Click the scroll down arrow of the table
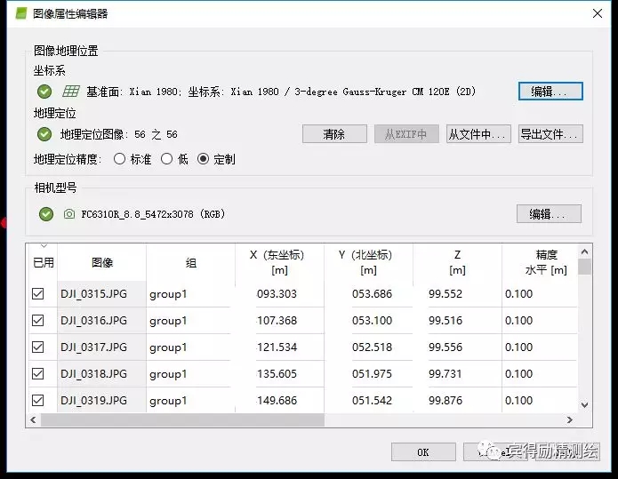The width and height of the screenshot is (618, 479). [584, 405]
